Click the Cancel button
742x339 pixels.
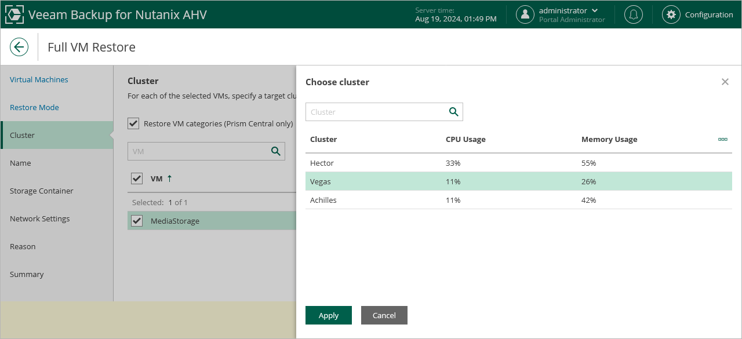tap(384, 315)
